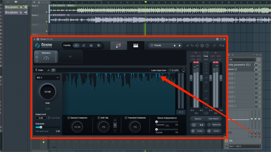Open mixer output Out 1 - Out 2 dropdown

pyautogui.click(x=245, y=146)
